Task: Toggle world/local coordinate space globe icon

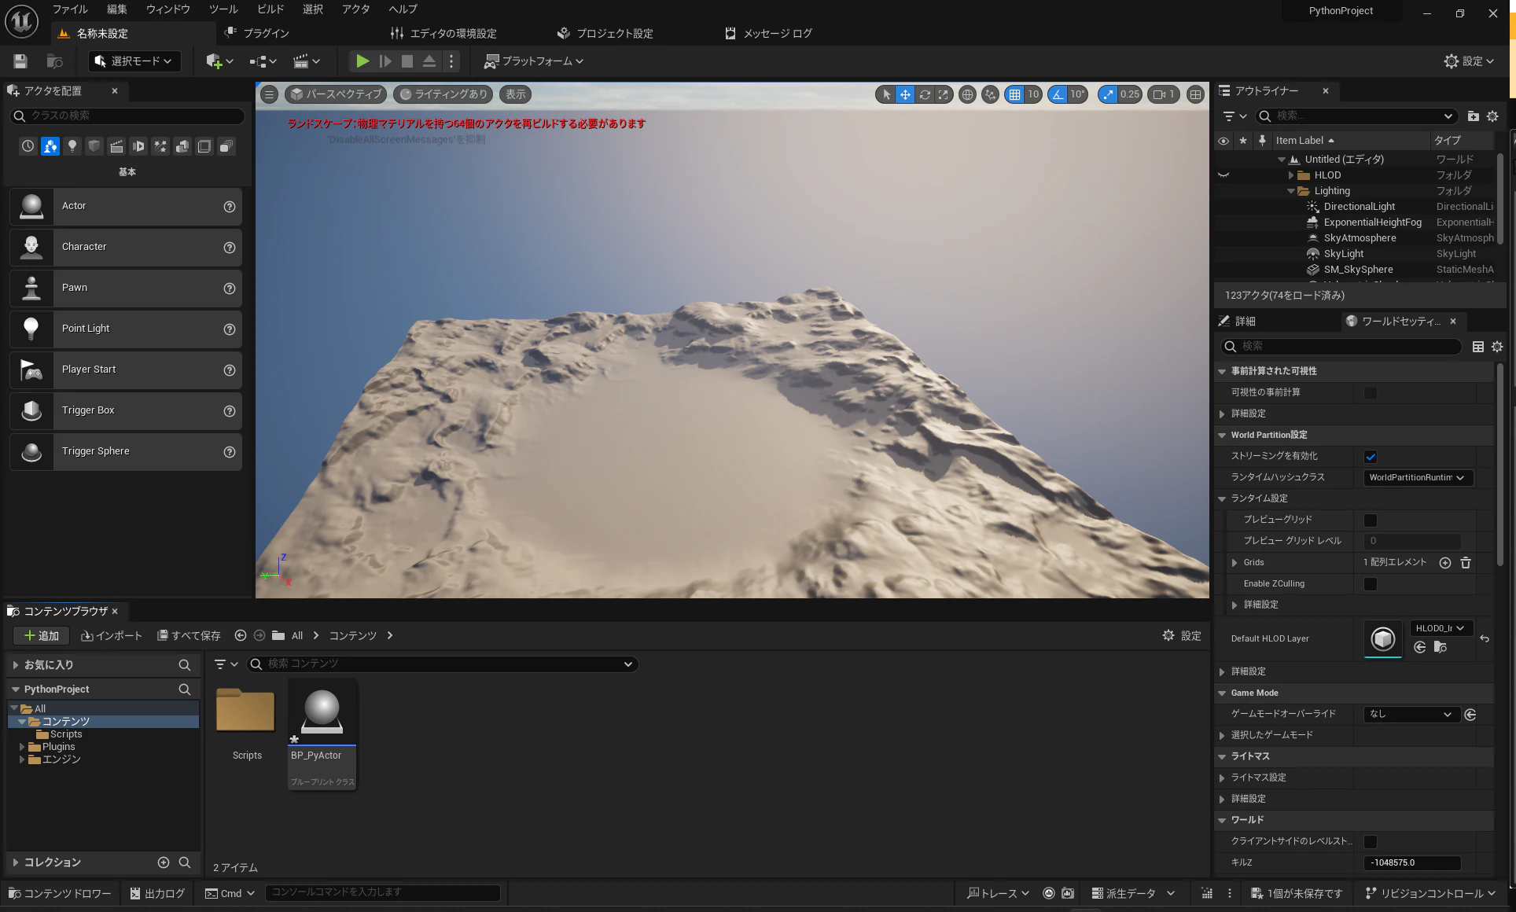Action: click(x=967, y=94)
